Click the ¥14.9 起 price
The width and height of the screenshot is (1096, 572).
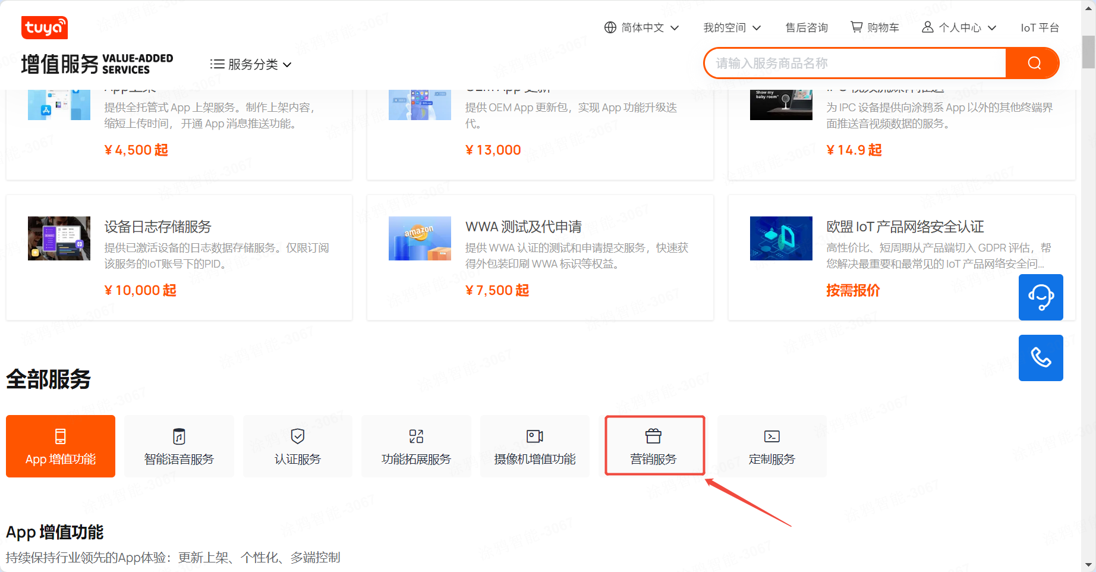click(x=854, y=150)
